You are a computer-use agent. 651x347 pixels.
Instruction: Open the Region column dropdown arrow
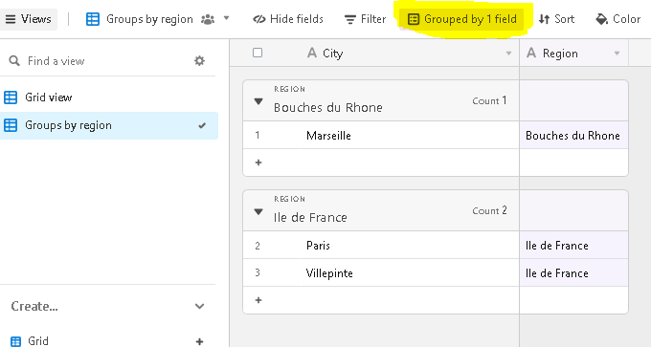point(617,54)
